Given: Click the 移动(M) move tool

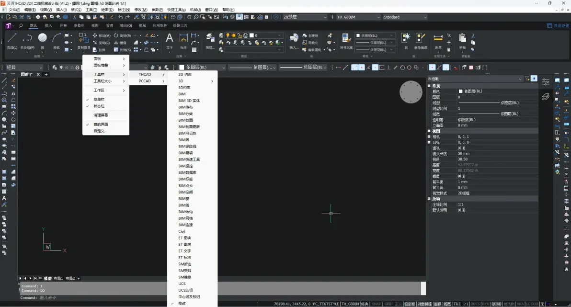Looking at the screenshot, I should pyautogui.click(x=101, y=36).
